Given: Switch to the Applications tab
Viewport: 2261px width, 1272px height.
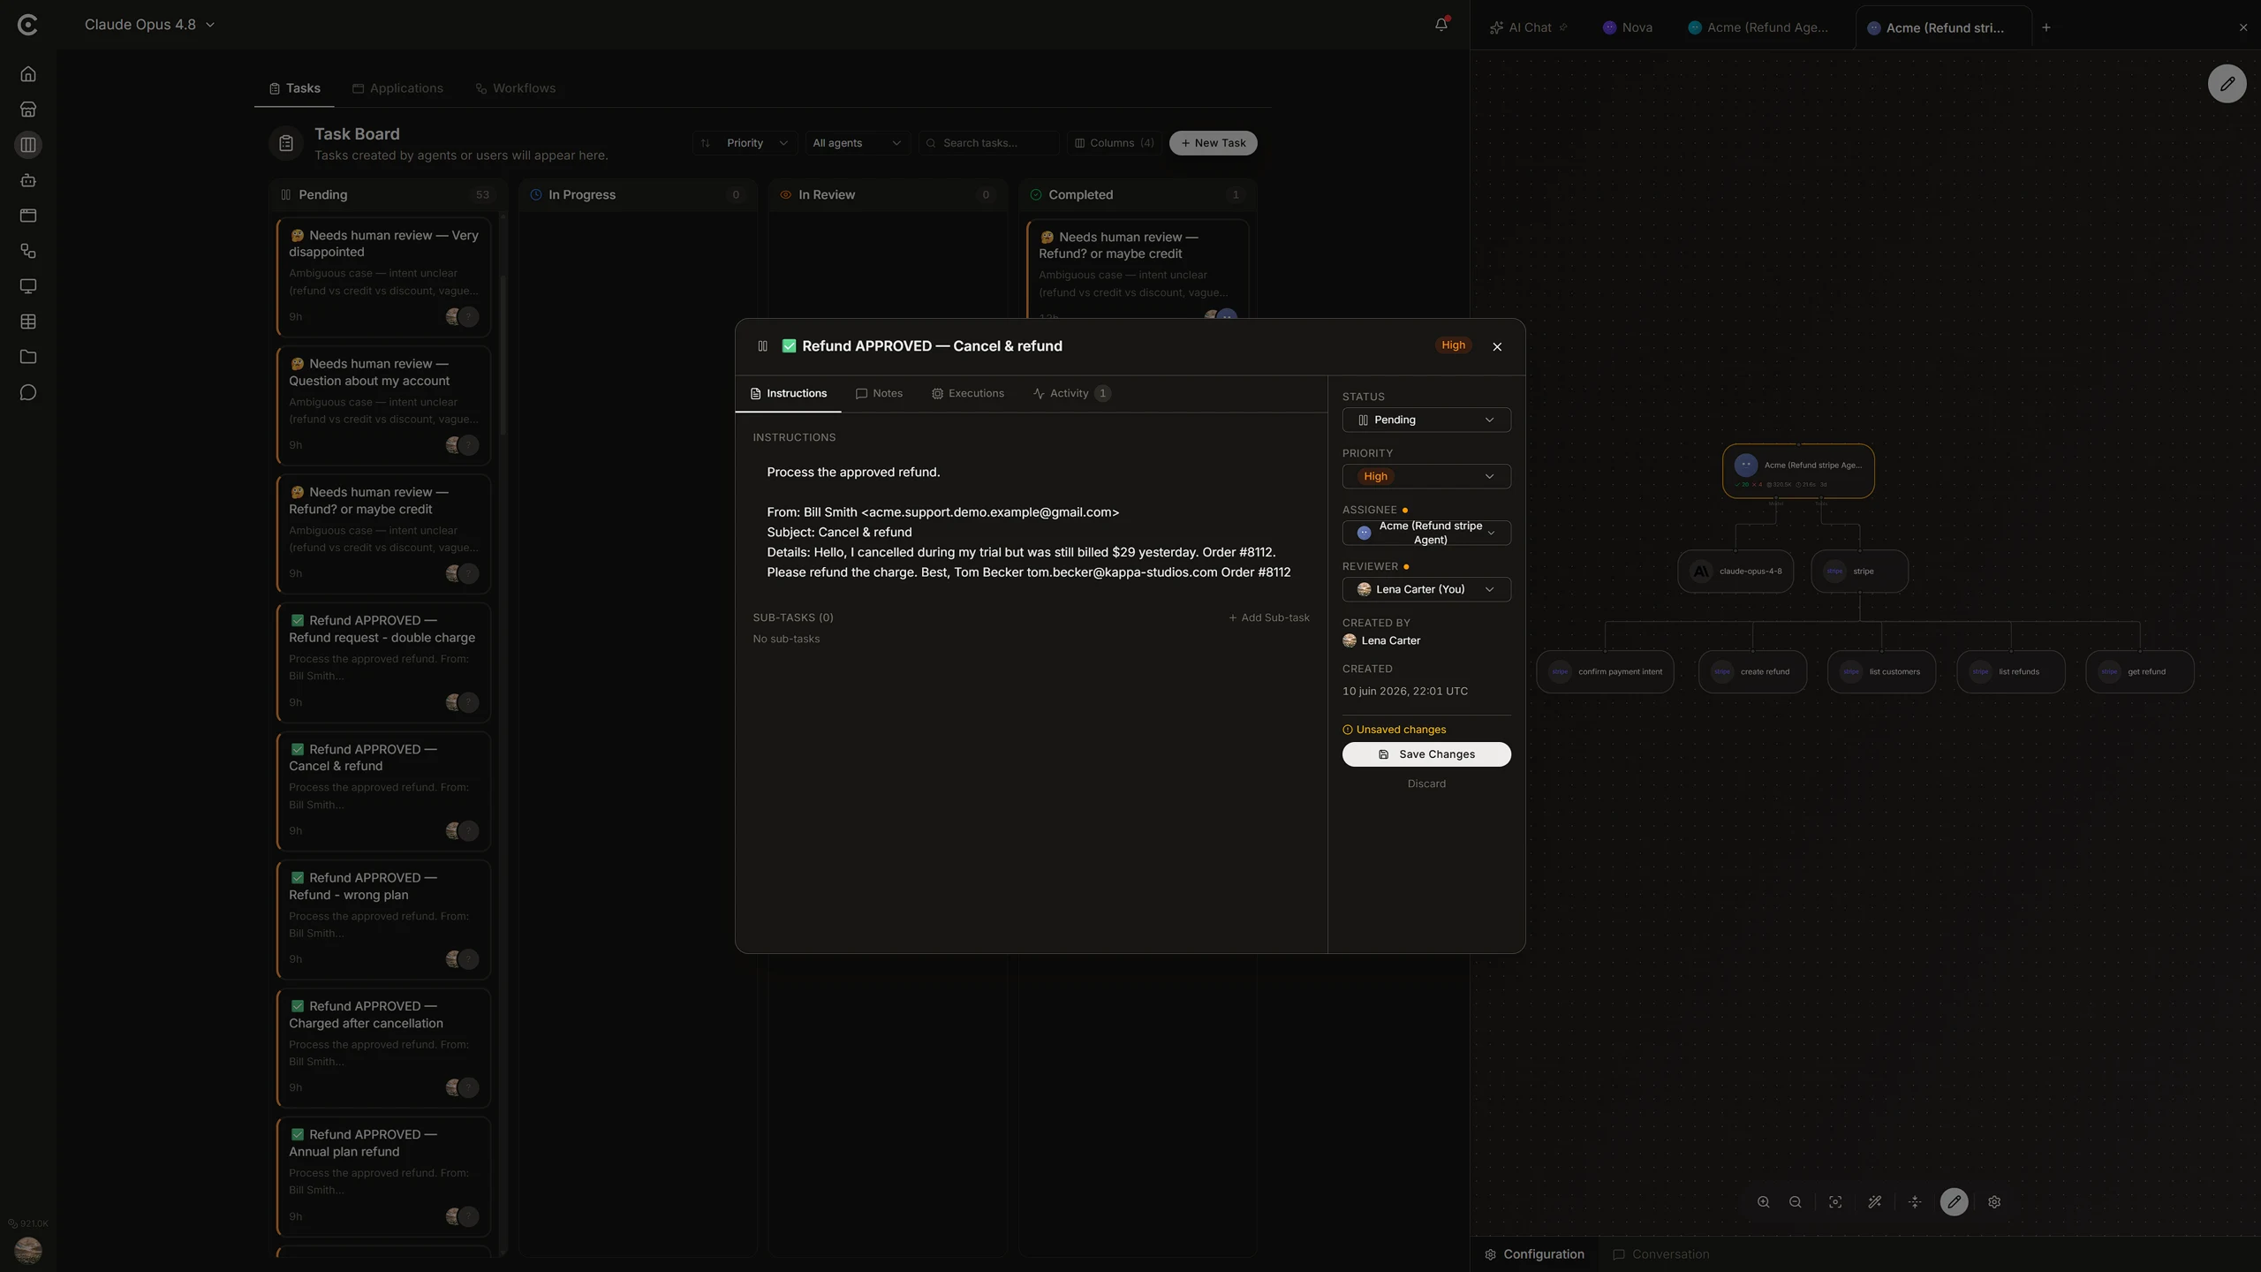Looking at the screenshot, I should tap(397, 88).
